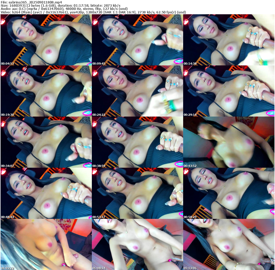275x270 pixels.
Task: Select the thumbnail at 01:08:14
Action: pyautogui.click(x=137, y=244)
